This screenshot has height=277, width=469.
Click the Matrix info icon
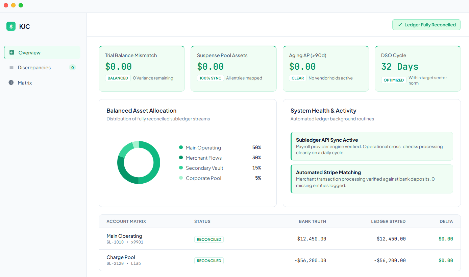tap(11, 83)
